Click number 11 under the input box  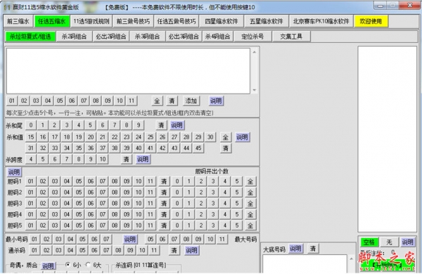[132, 101]
